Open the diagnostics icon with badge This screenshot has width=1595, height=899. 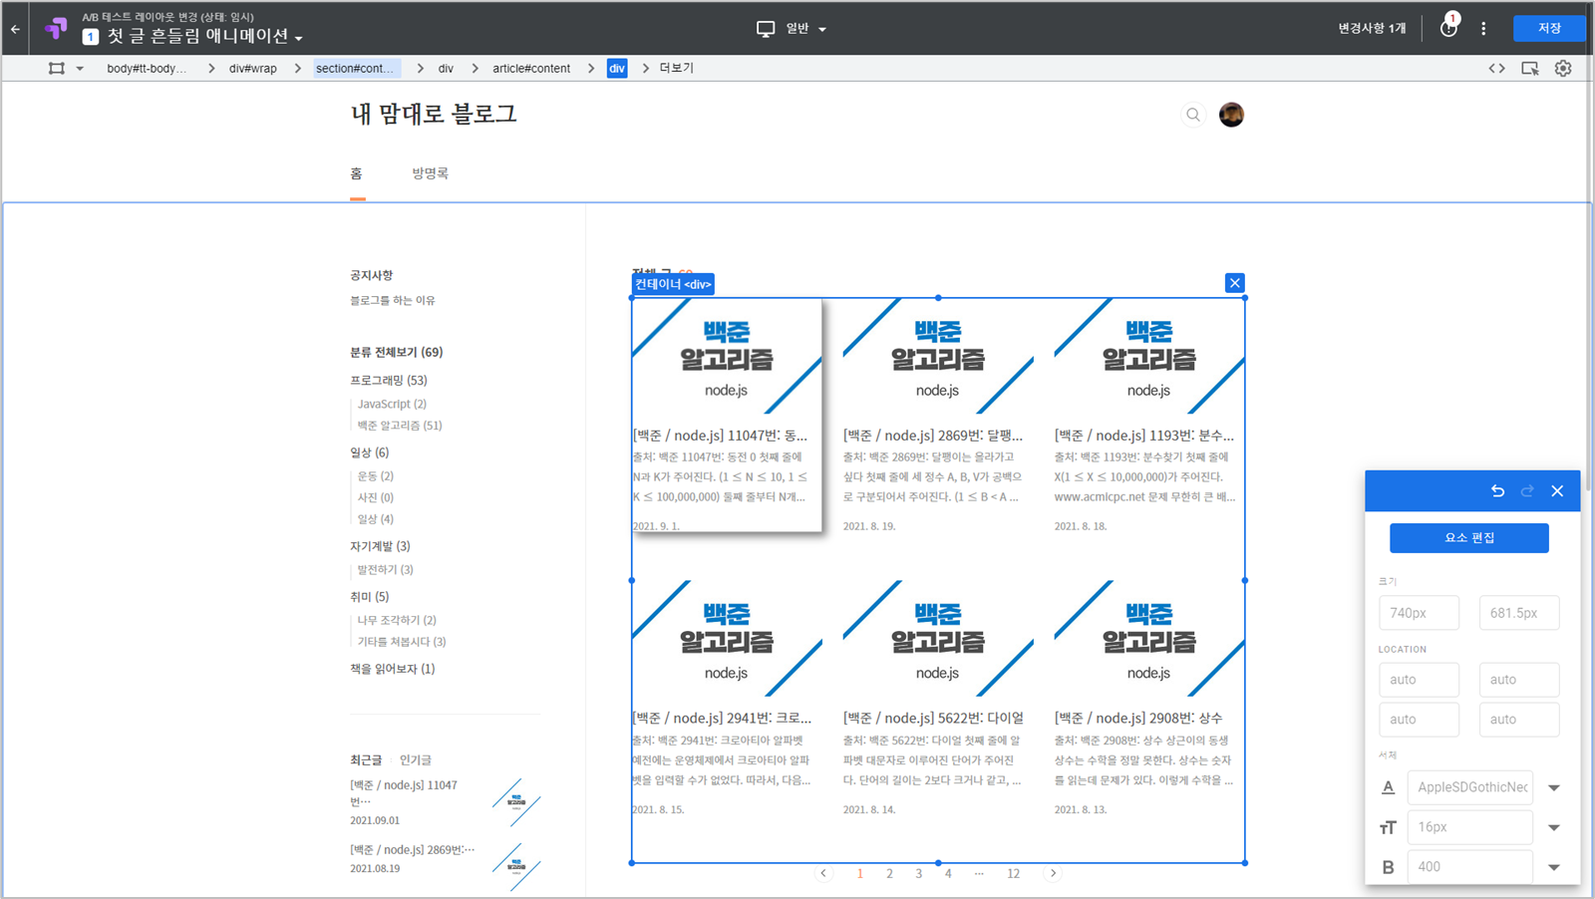pos(1448,27)
